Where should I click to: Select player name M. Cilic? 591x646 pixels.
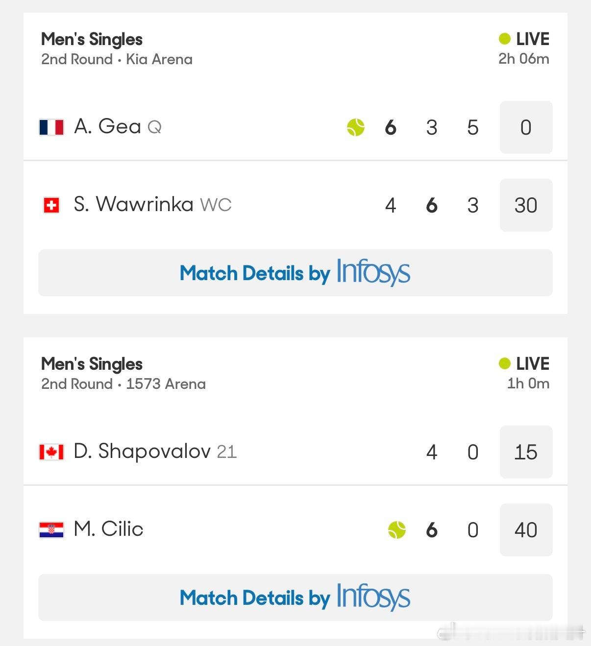click(x=108, y=529)
